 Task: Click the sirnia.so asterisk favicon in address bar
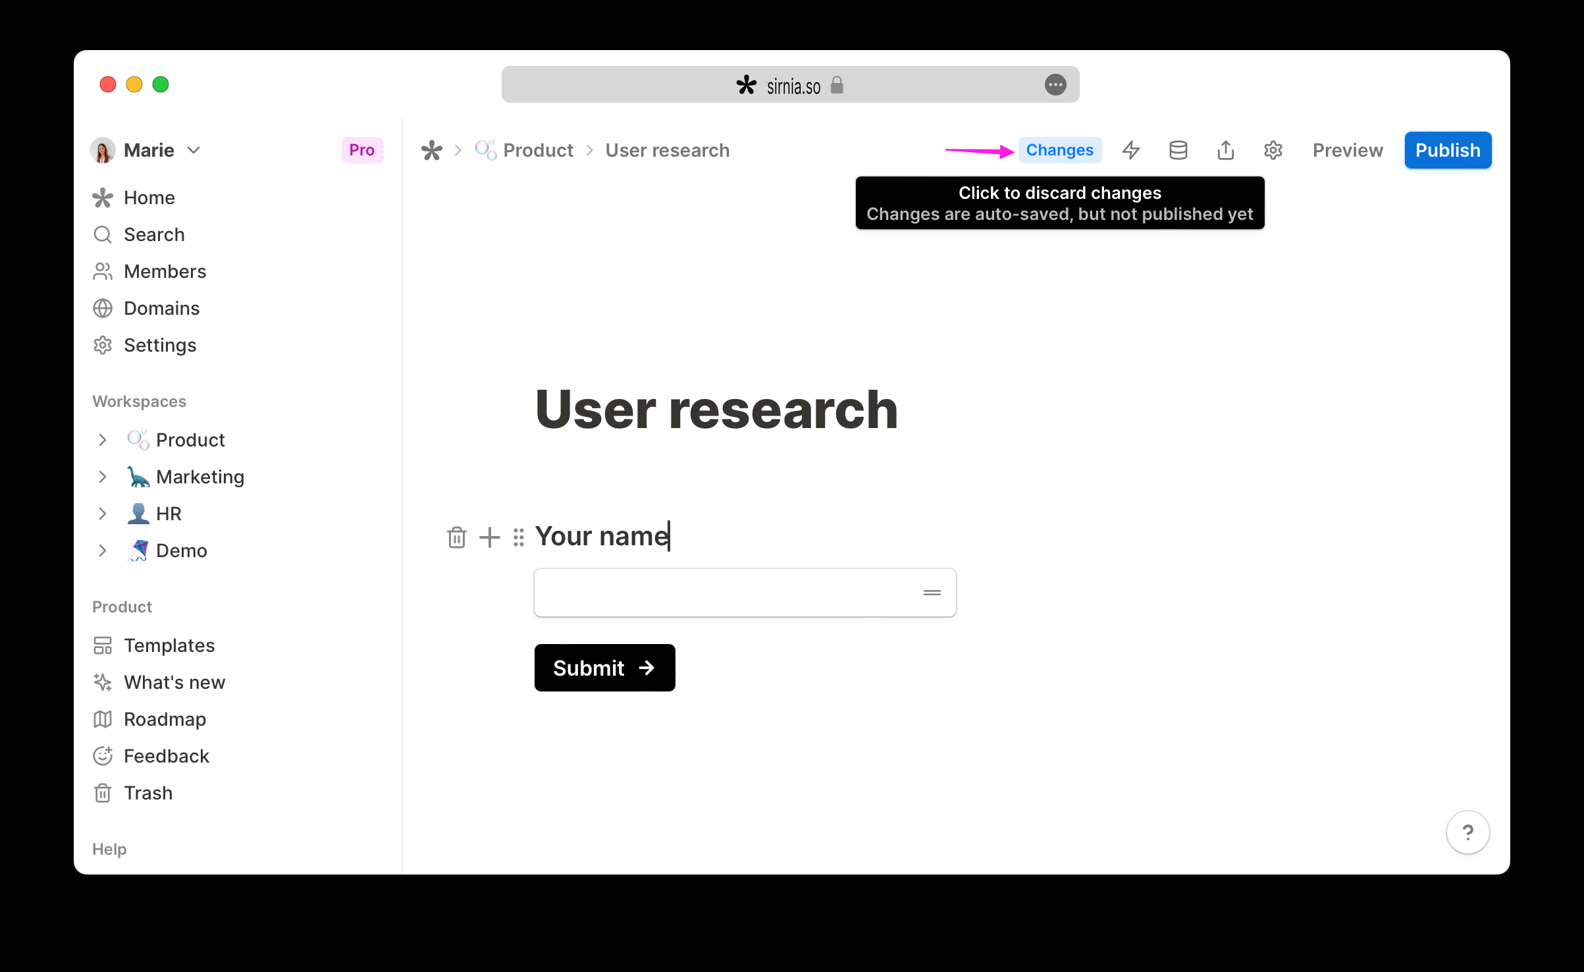(746, 85)
